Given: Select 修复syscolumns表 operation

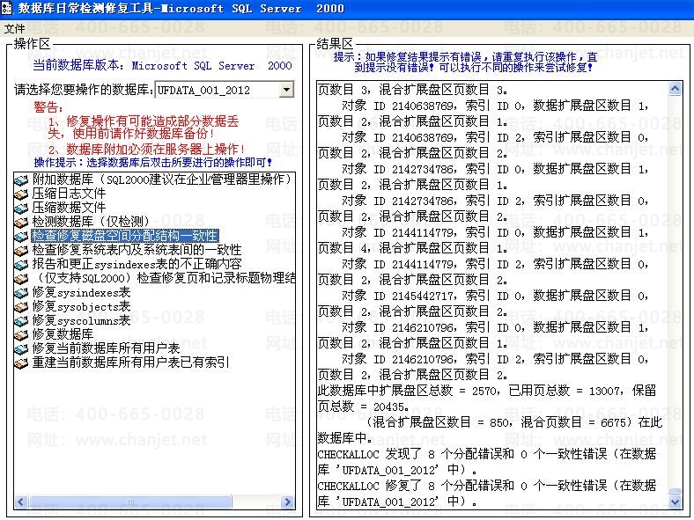Looking at the screenshot, I should click(x=81, y=320).
